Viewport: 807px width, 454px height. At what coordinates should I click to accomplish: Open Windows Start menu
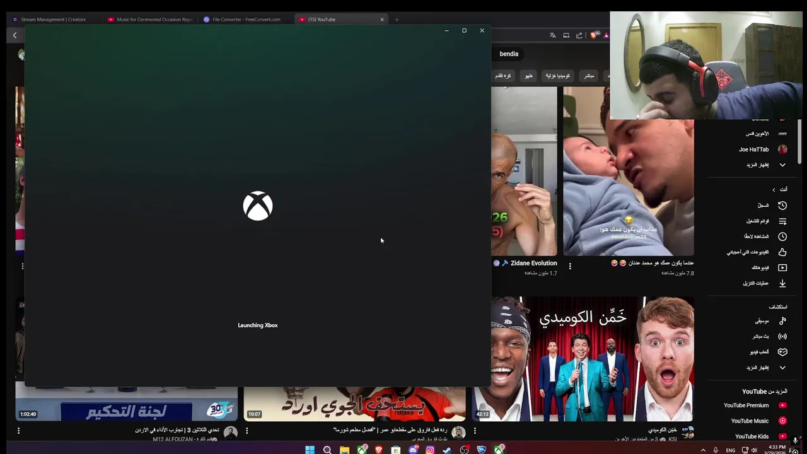coord(310,450)
